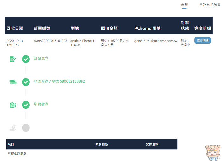Click the inspection checklist icon

pos(13,105)
